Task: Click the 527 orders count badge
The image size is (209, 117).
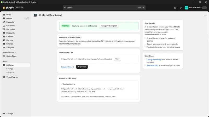Action: (27, 18)
